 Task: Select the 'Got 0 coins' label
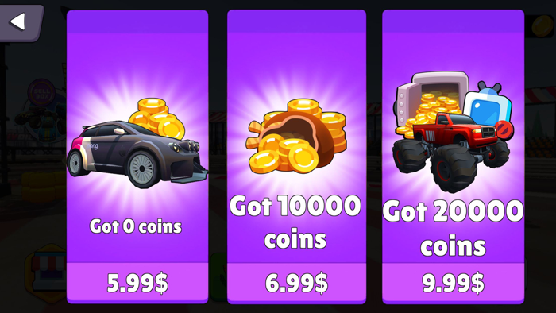[x=136, y=226]
